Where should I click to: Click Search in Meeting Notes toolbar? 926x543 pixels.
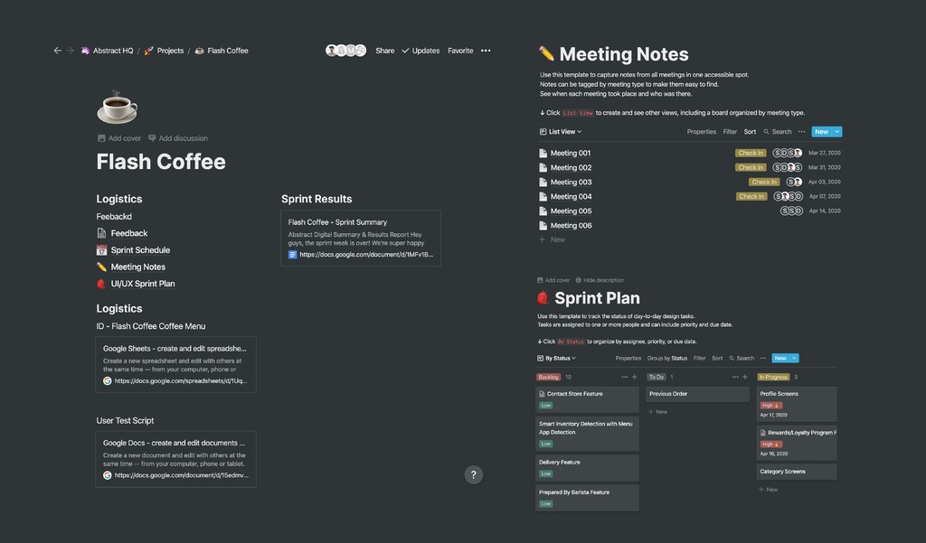tap(777, 132)
